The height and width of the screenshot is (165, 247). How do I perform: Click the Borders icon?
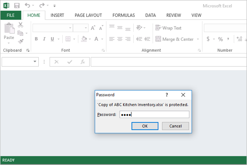(x=68, y=39)
